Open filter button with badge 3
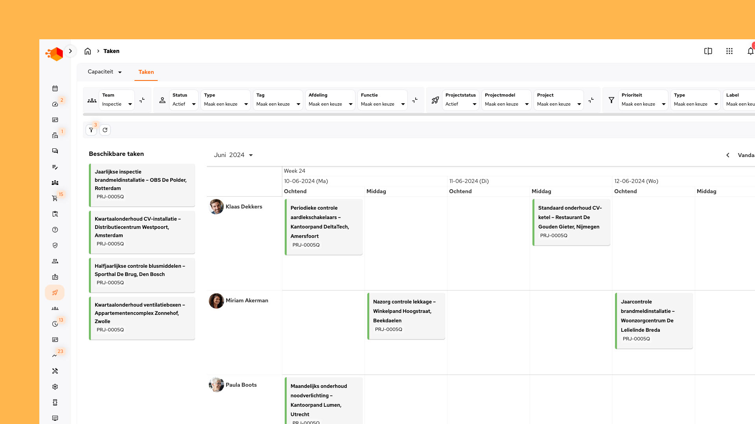This screenshot has width=755, height=424. point(91,130)
